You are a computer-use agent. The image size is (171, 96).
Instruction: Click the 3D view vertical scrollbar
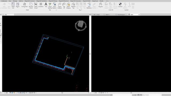(x=90, y=54)
